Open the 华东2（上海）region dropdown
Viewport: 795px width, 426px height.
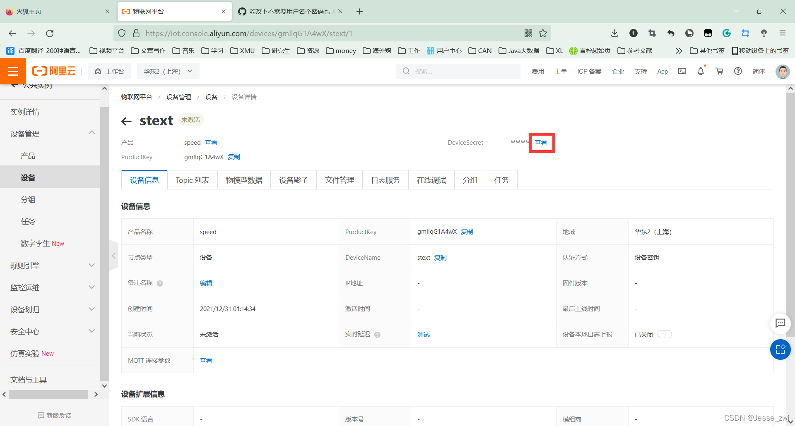(x=168, y=71)
